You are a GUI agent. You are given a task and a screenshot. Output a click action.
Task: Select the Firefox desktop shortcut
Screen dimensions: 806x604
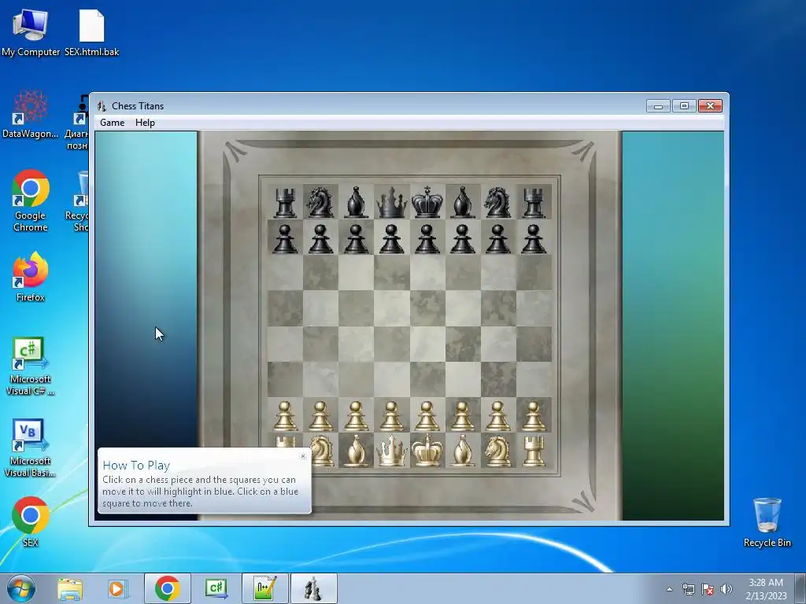pos(31,277)
